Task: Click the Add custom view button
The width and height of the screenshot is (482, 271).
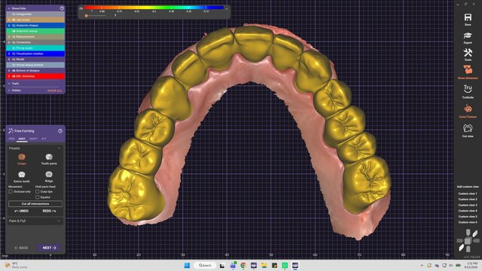Action: click(x=468, y=187)
